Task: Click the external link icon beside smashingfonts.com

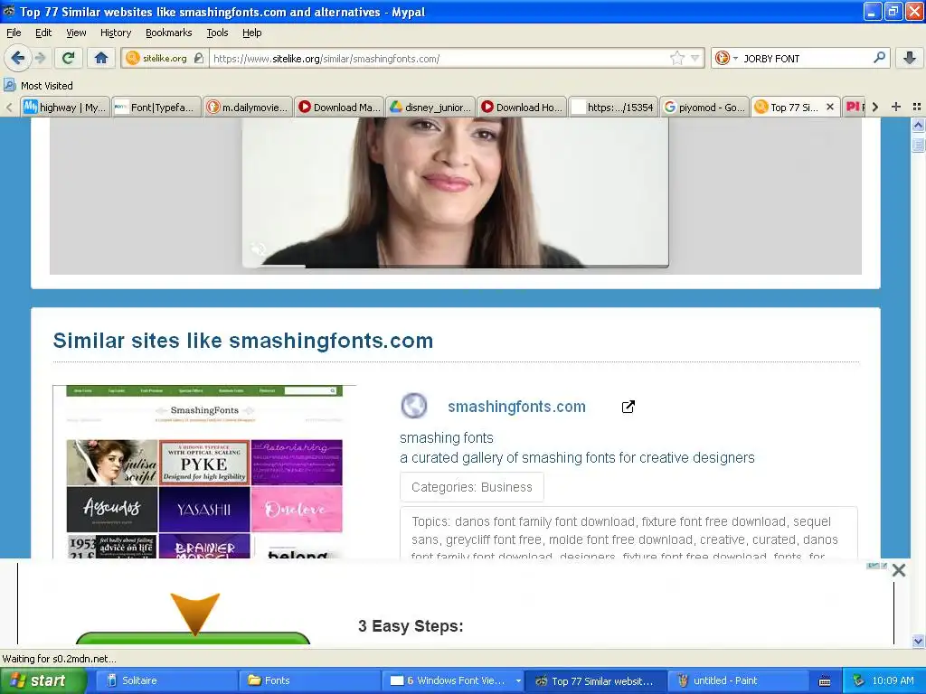Action: click(x=628, y=407)
